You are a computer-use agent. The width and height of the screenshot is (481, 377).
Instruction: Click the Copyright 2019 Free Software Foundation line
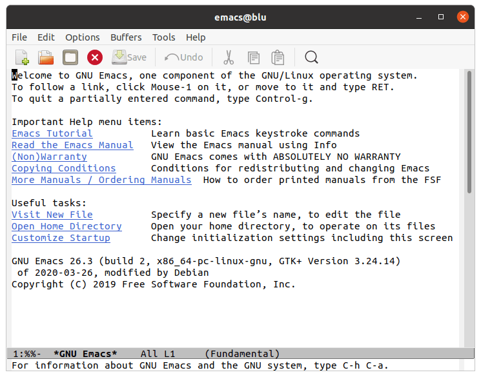click(x=154, y=284)
